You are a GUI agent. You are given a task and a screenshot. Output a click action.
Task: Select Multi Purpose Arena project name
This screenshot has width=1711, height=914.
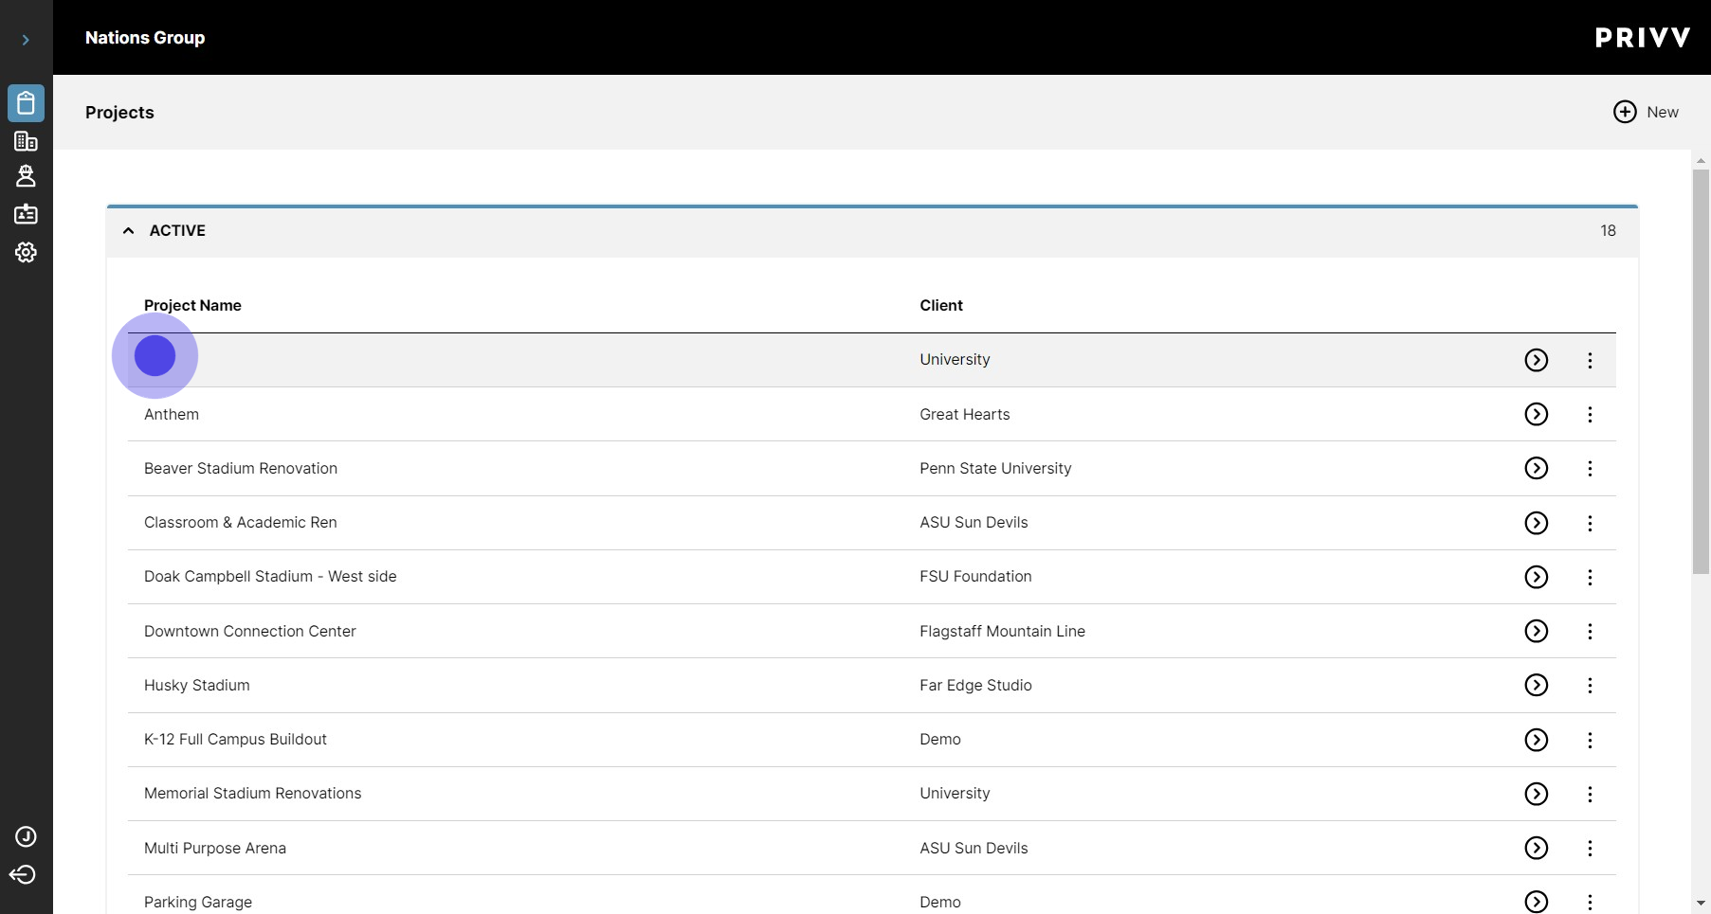coord(215,848)
